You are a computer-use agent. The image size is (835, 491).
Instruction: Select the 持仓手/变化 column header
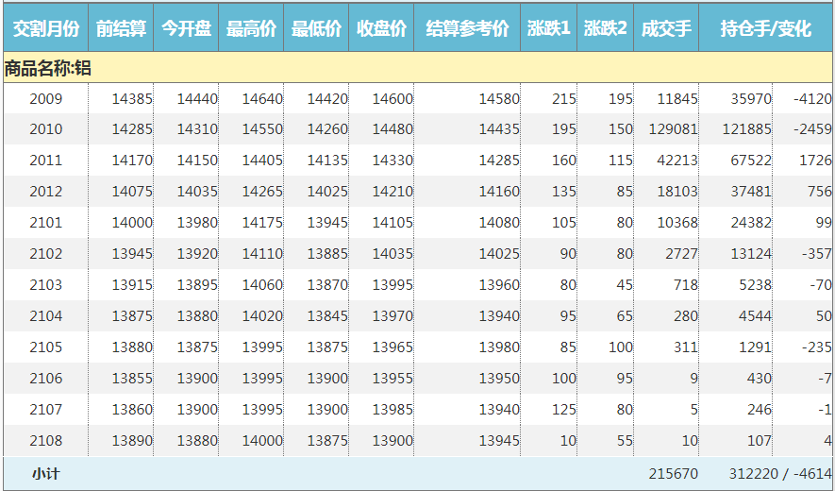click(x=765, y=29)
